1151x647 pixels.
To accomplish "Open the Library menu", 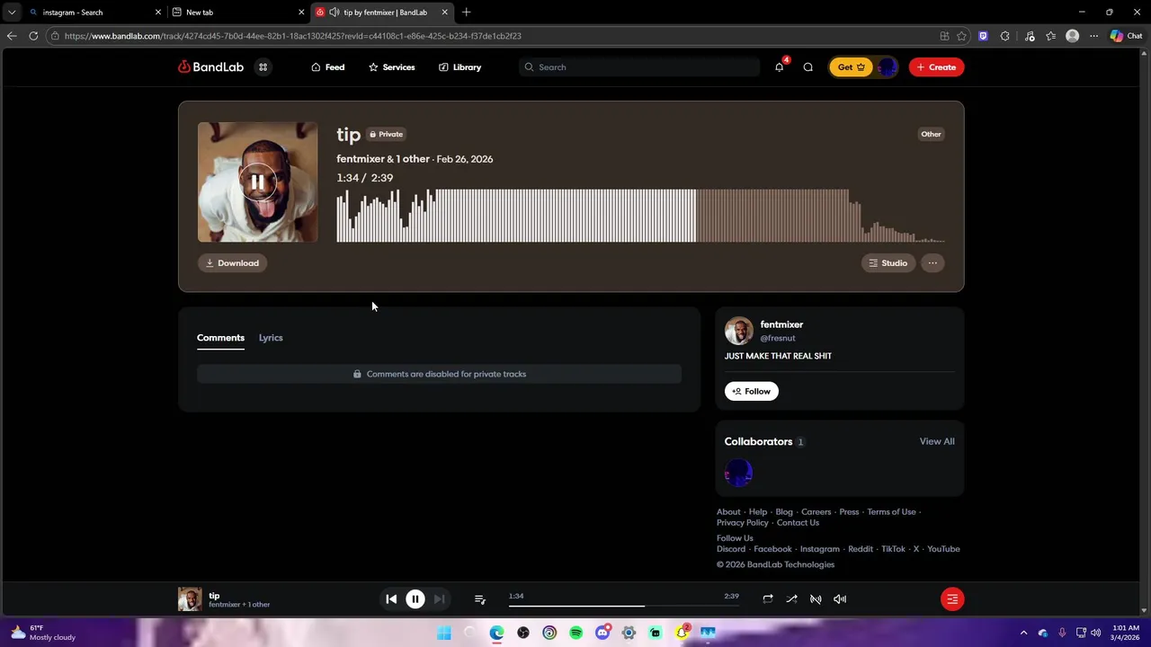I will tap(460, 67).
